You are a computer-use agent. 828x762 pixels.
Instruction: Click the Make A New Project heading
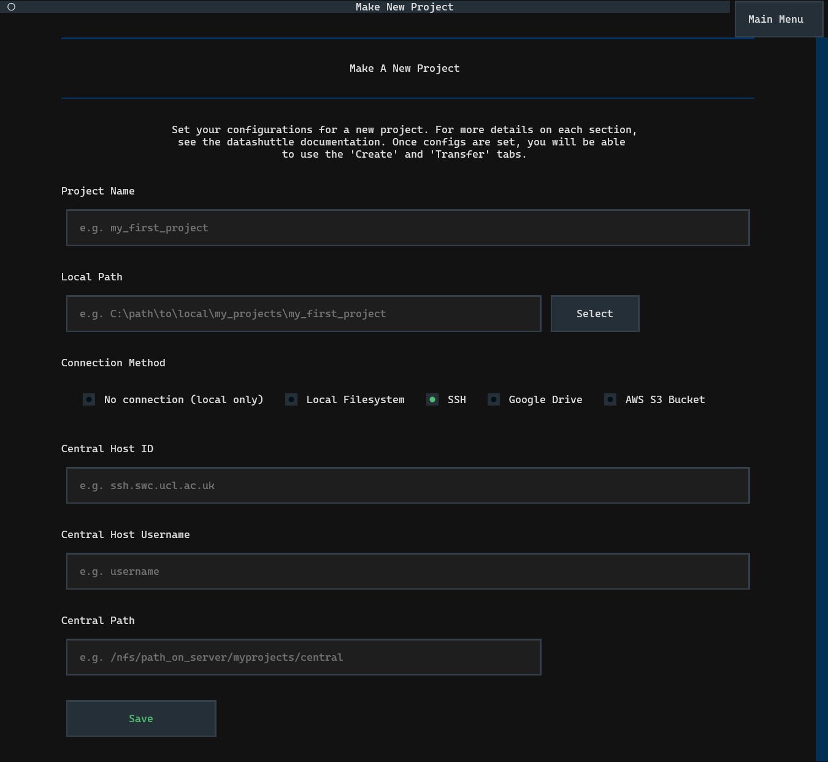click(x=404, y=68)
